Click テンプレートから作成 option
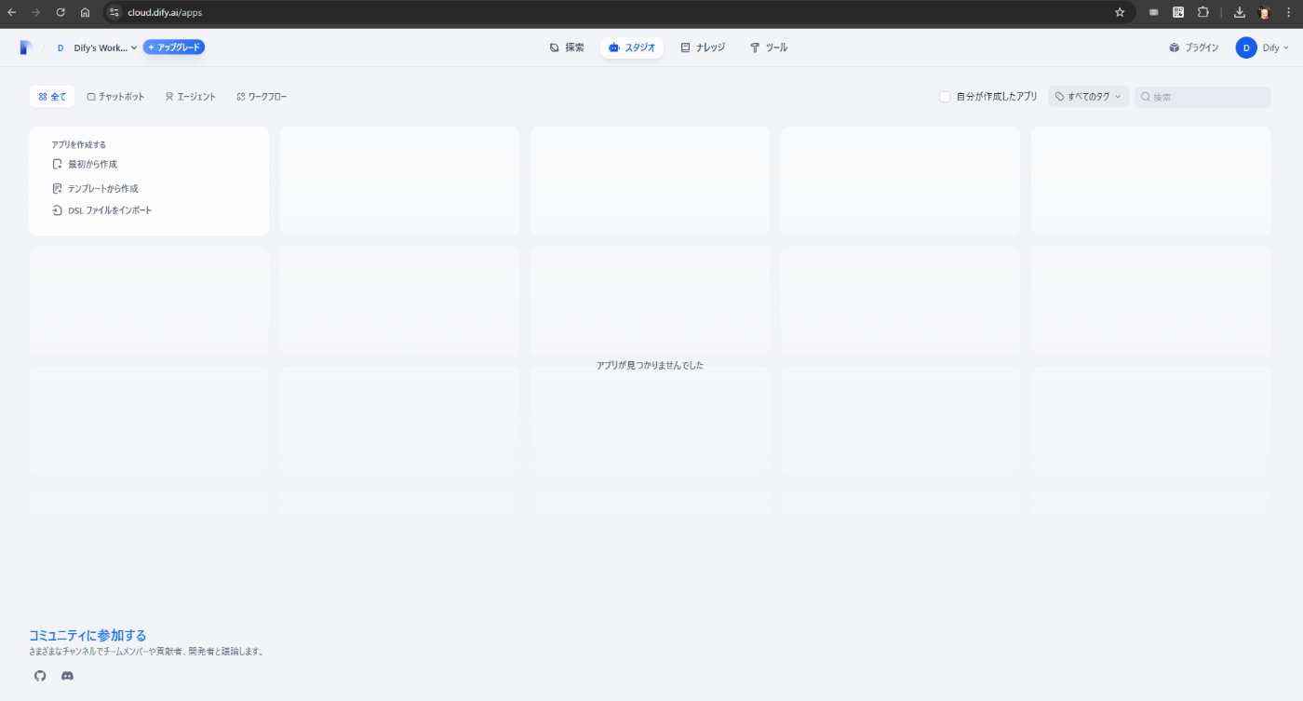Viewport: 1303px width, 701px height. pos(95,188)
